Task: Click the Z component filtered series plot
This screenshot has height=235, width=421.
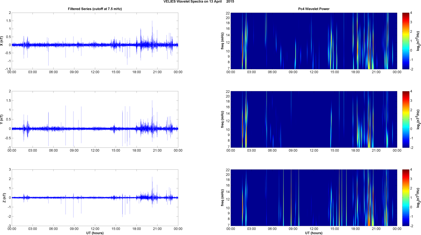Action: [95, 198]
